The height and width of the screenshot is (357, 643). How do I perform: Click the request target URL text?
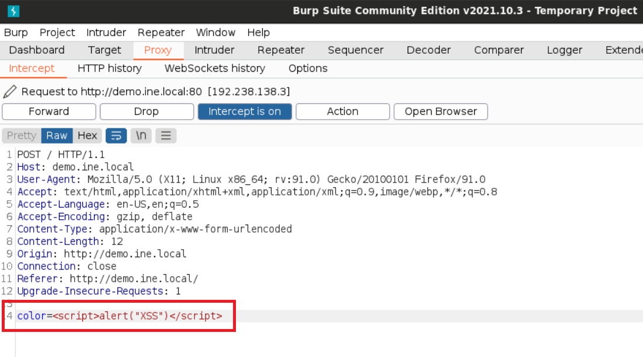click(156, 92)
